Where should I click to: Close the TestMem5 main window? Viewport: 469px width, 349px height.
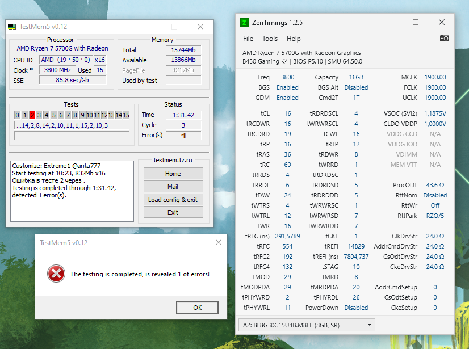[x=200, y=27]
